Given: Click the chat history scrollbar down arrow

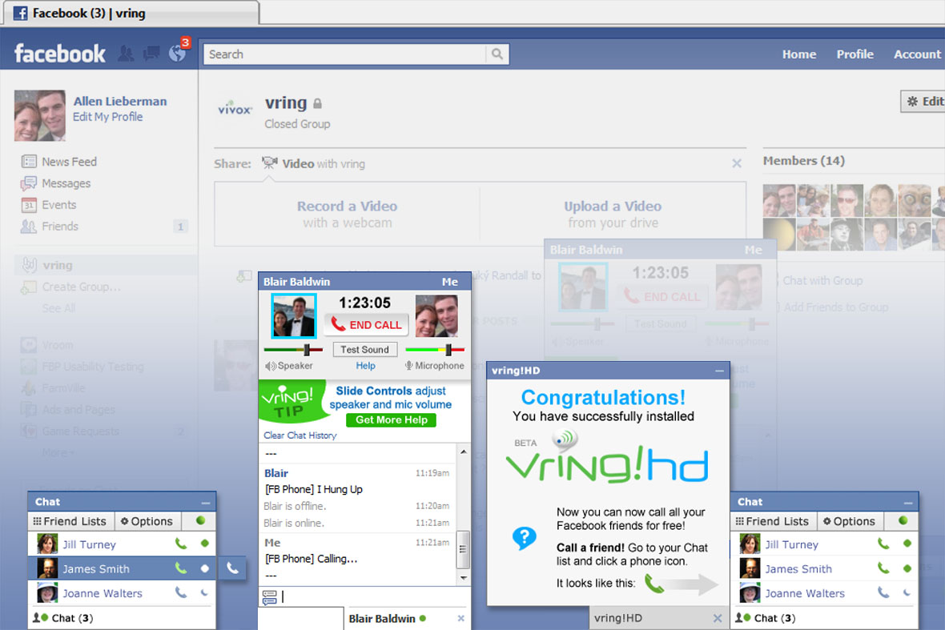Looking at the screenshot, I should click(x=463, y=578).
